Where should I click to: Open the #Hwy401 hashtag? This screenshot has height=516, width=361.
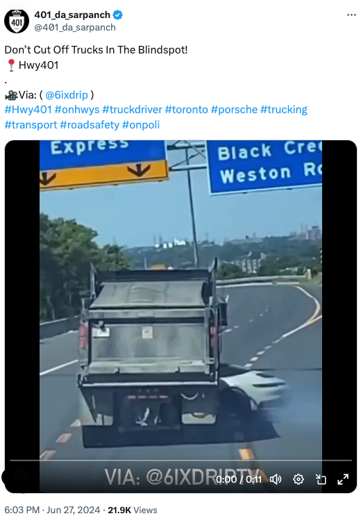[28, 110]
